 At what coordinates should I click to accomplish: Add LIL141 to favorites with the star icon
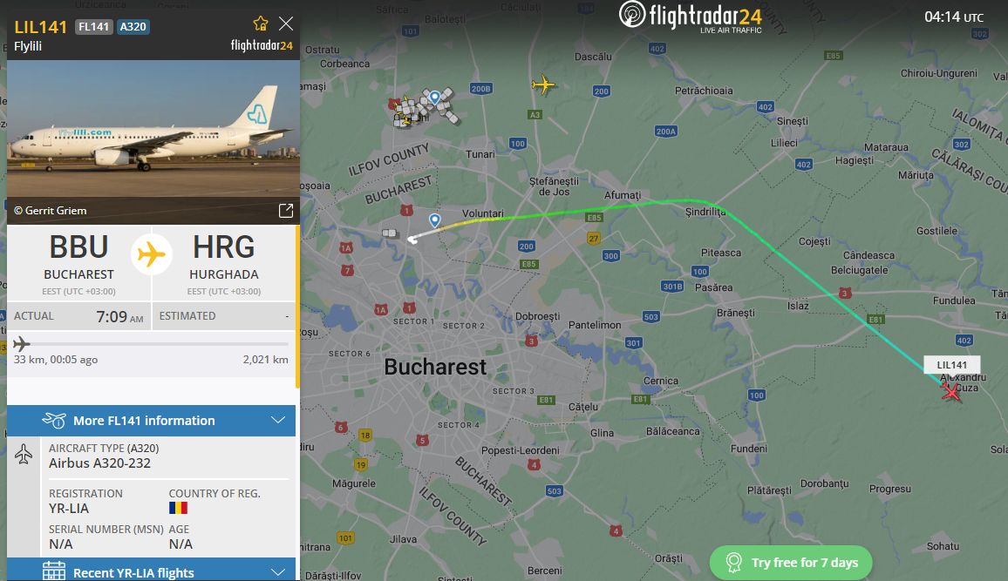(261, 24)
